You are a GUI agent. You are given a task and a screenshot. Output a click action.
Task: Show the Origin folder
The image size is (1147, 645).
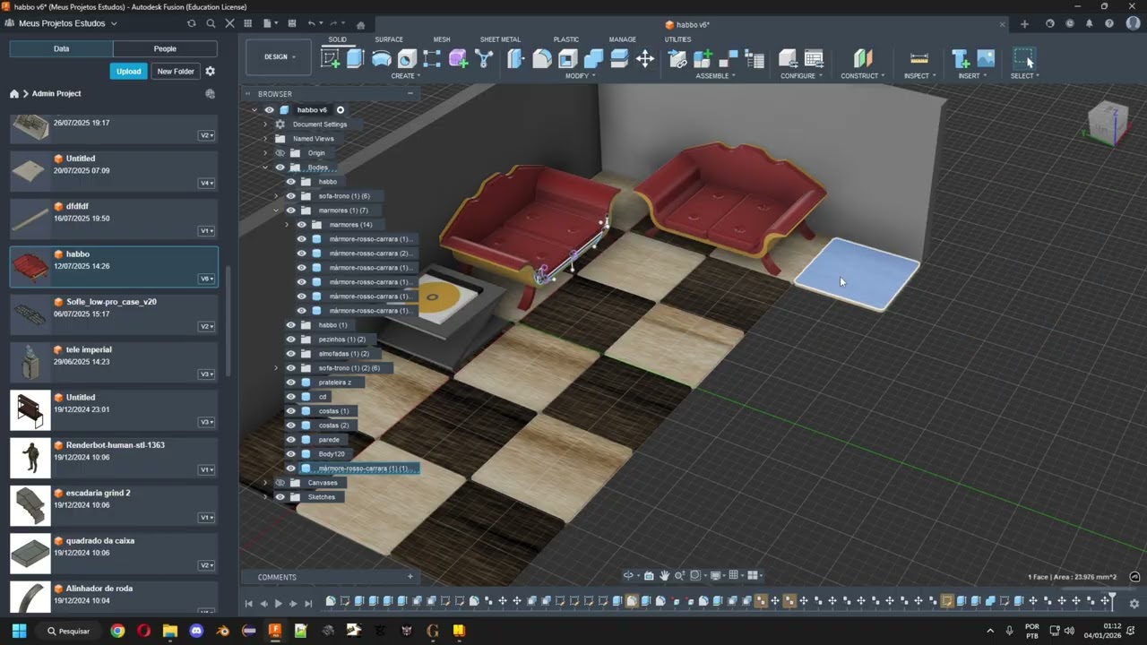(x=280, y=153)
